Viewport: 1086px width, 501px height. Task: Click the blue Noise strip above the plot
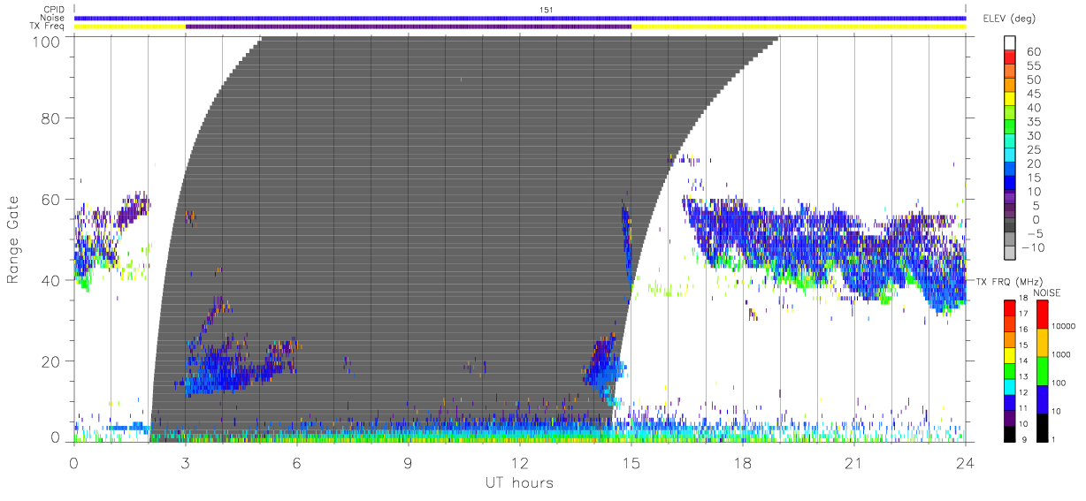[x=520, y=18]
